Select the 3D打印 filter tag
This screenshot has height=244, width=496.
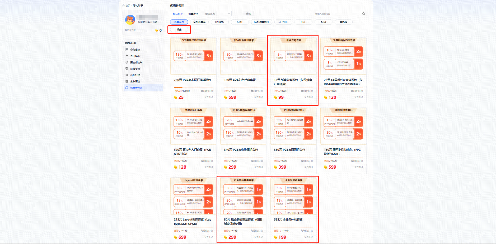point(283,22)
